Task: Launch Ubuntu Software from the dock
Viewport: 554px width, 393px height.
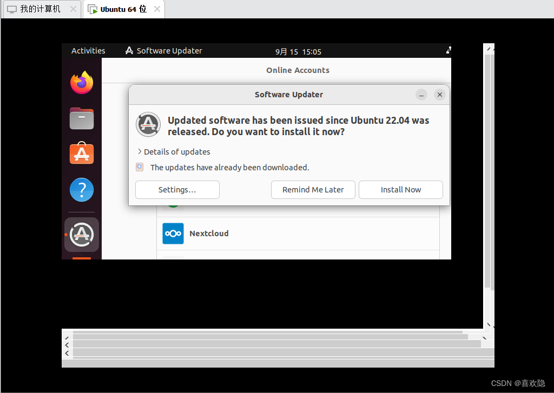Action: [82, 153]
